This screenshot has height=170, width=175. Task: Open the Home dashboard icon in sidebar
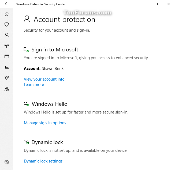coord(7,14)
